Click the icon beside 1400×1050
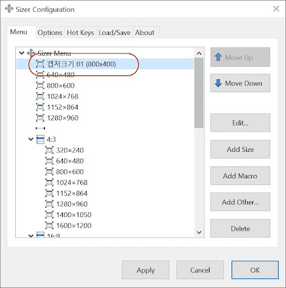Screen dimensions: 286x288 click(x=49, y=214)
